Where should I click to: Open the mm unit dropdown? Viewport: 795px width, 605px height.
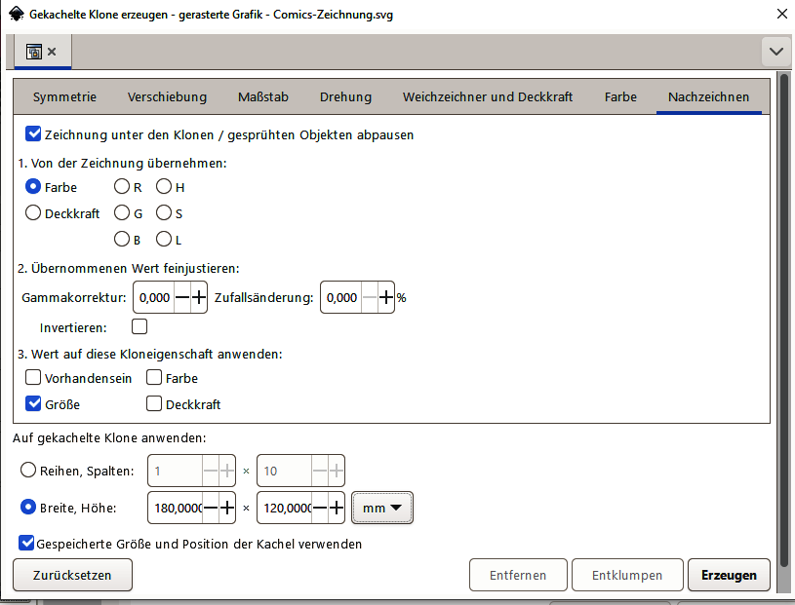(x=382, y=508)
